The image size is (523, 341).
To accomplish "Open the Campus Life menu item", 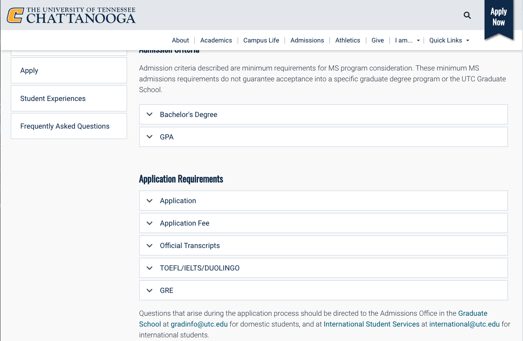I will (261, 40).
